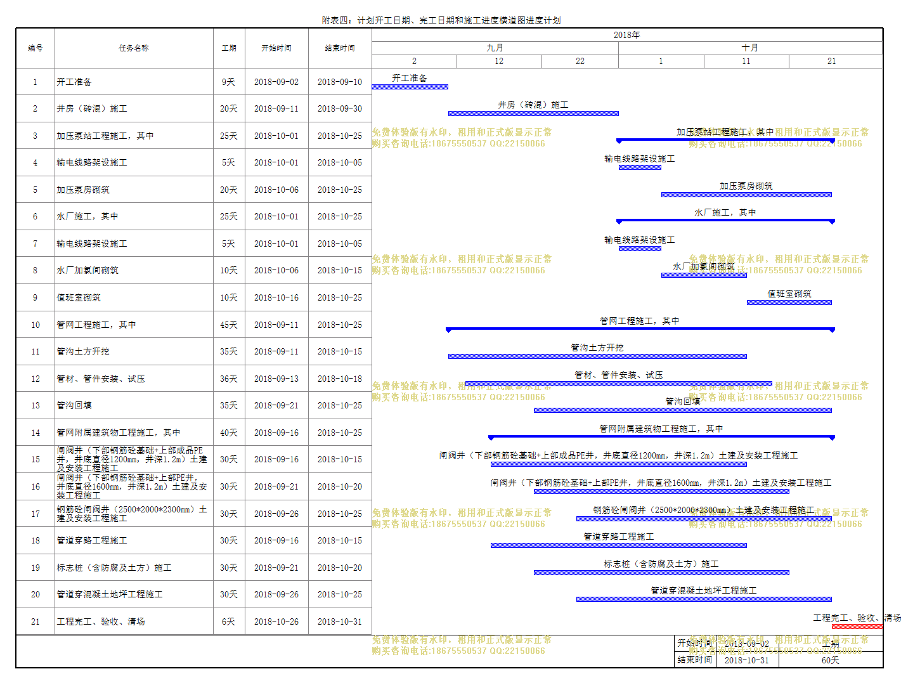Select task 工程完工、验收、清场 in table row 21
The image size is (901, 683).
click(x=101, y=621)
